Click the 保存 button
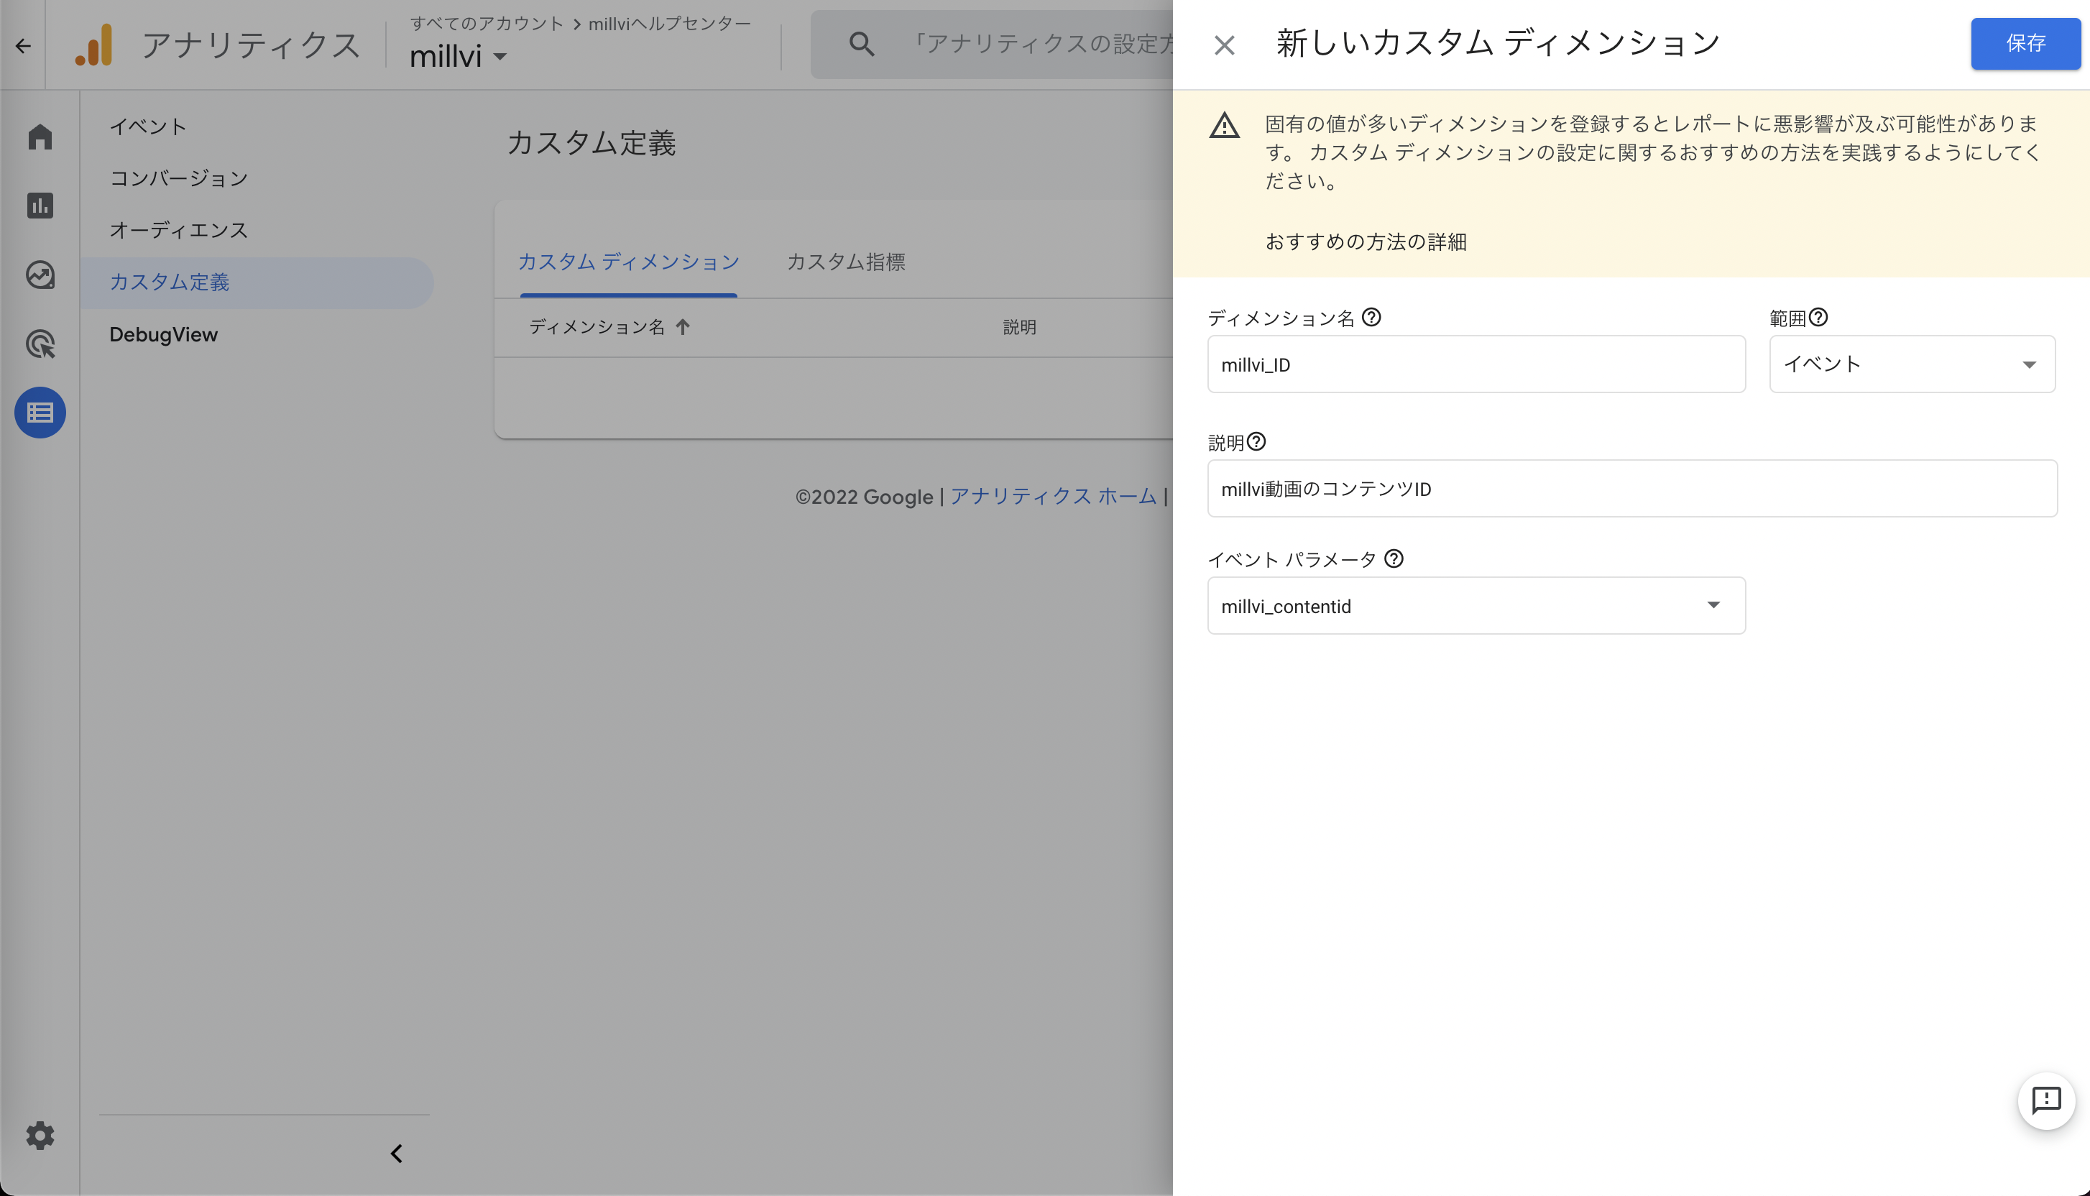2090x1196 pixels. (x=2025, y=44)
